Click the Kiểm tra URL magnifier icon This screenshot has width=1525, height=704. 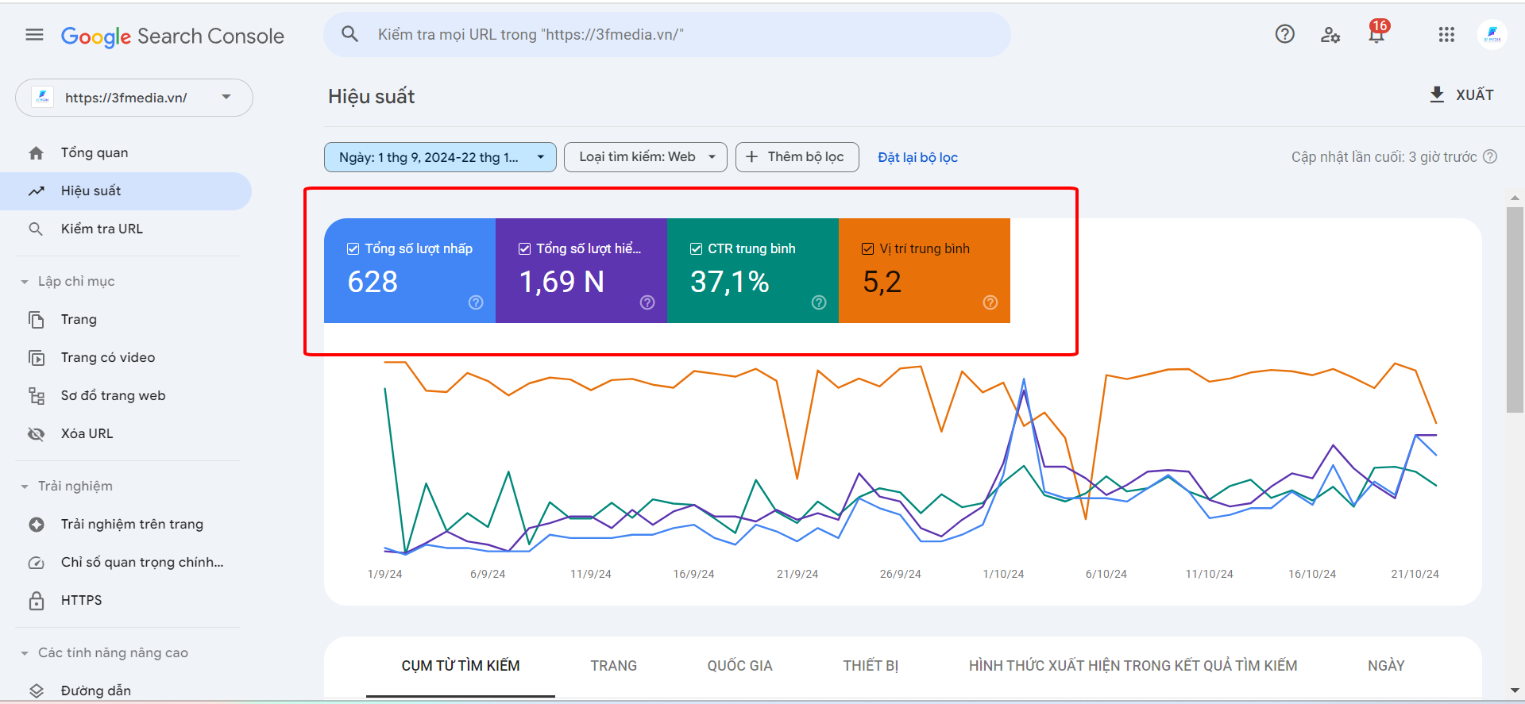pos(36,229)
